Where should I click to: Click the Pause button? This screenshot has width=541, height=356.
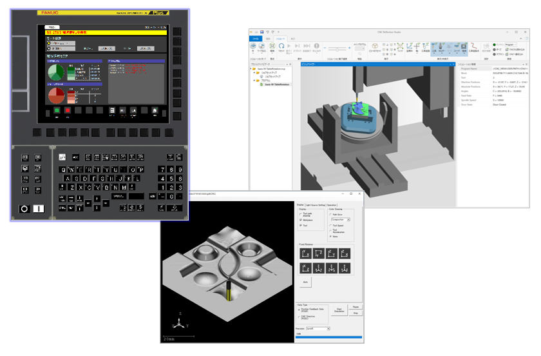pyautogui.click(x=355, y=307)
